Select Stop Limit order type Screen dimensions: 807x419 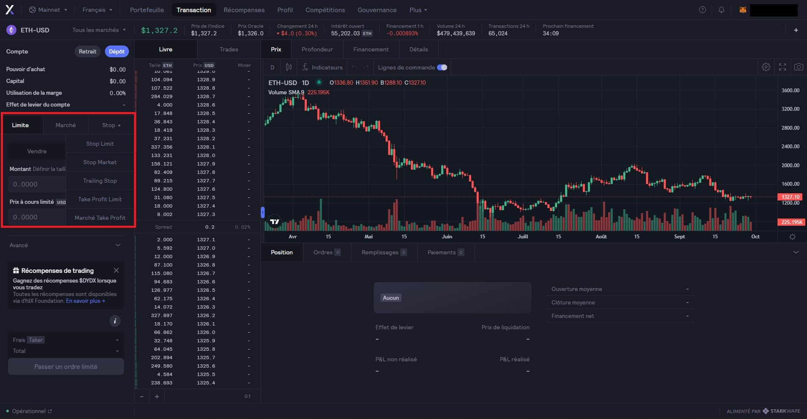(100, 144)
